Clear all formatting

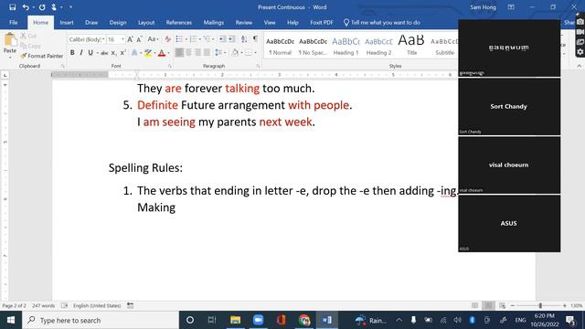tap(167, 39)
